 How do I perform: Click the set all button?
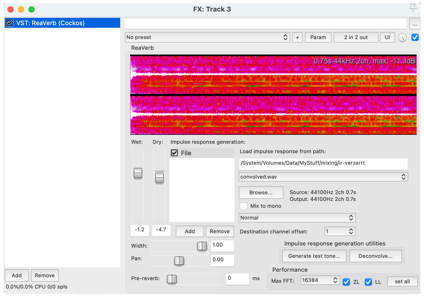[x=402, y=281]
